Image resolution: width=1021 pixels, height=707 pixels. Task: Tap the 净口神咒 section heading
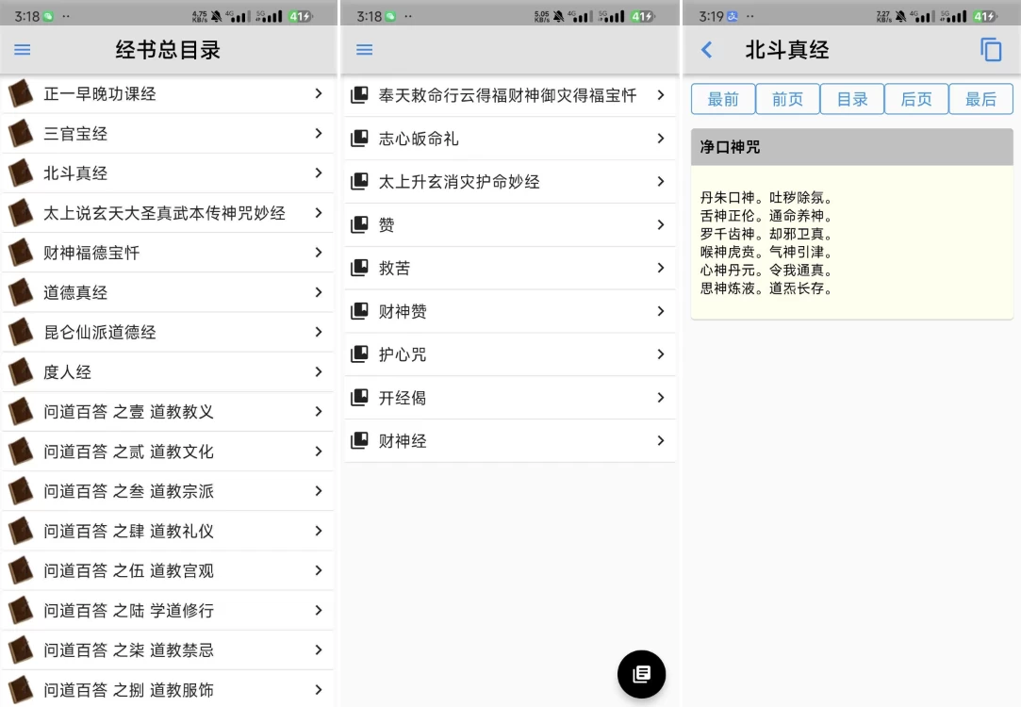(x=731, y=147)
